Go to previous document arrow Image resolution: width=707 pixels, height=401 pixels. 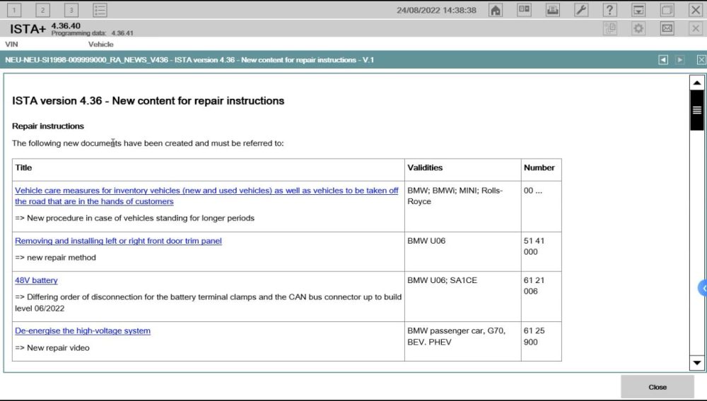(663, 60)
